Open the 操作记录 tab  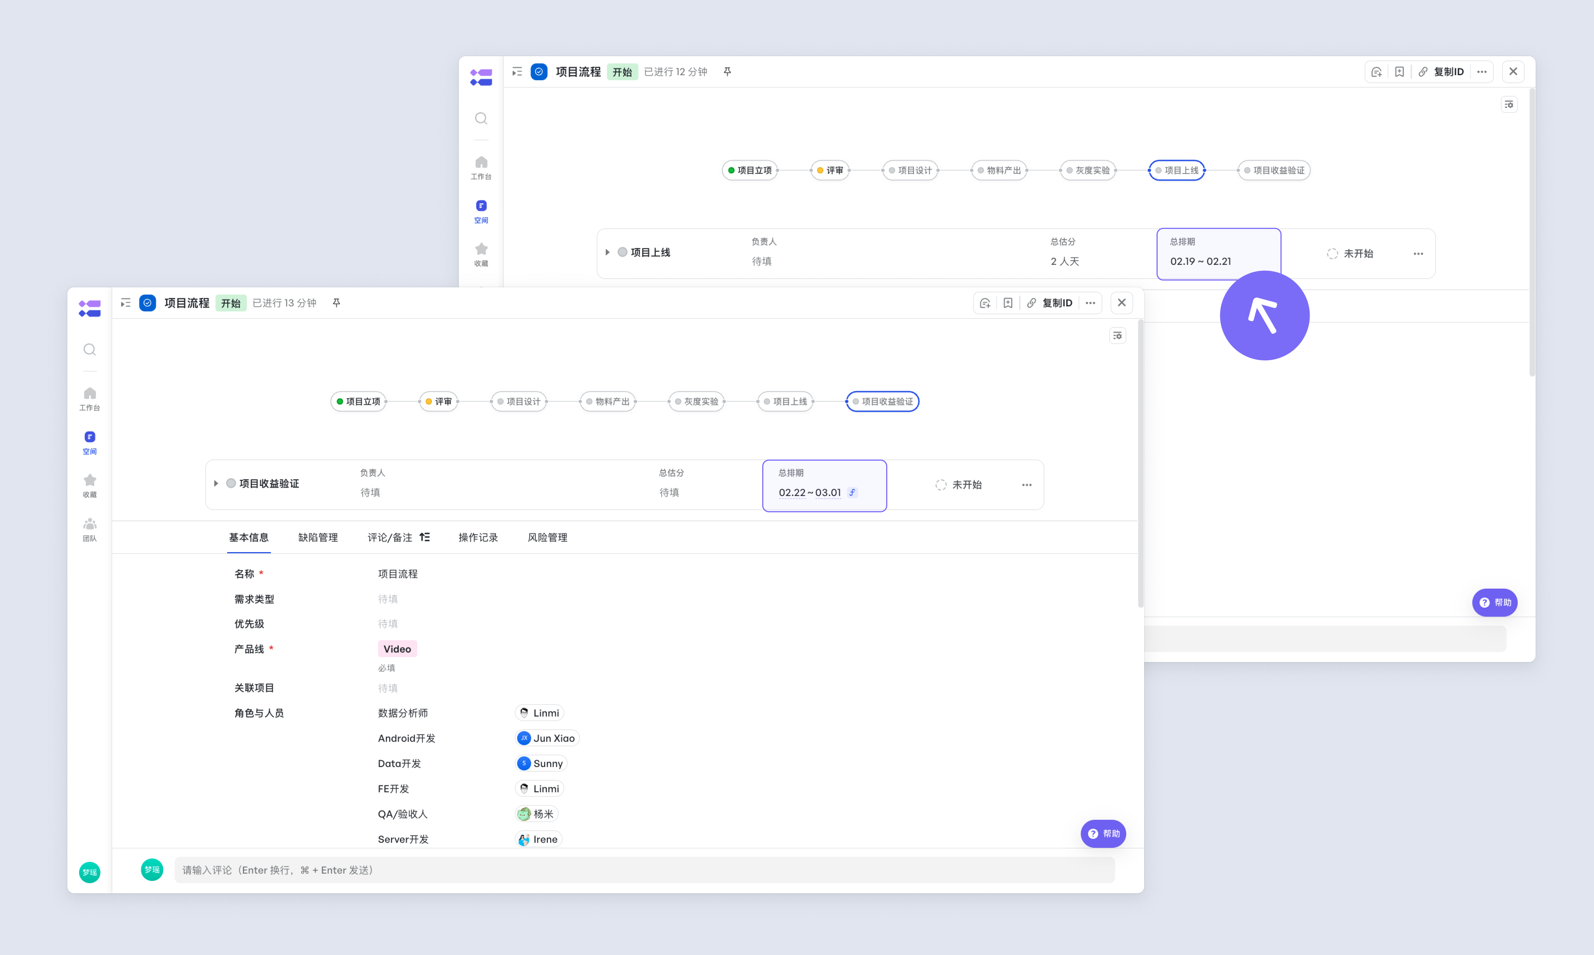click(x=478, y=537)
